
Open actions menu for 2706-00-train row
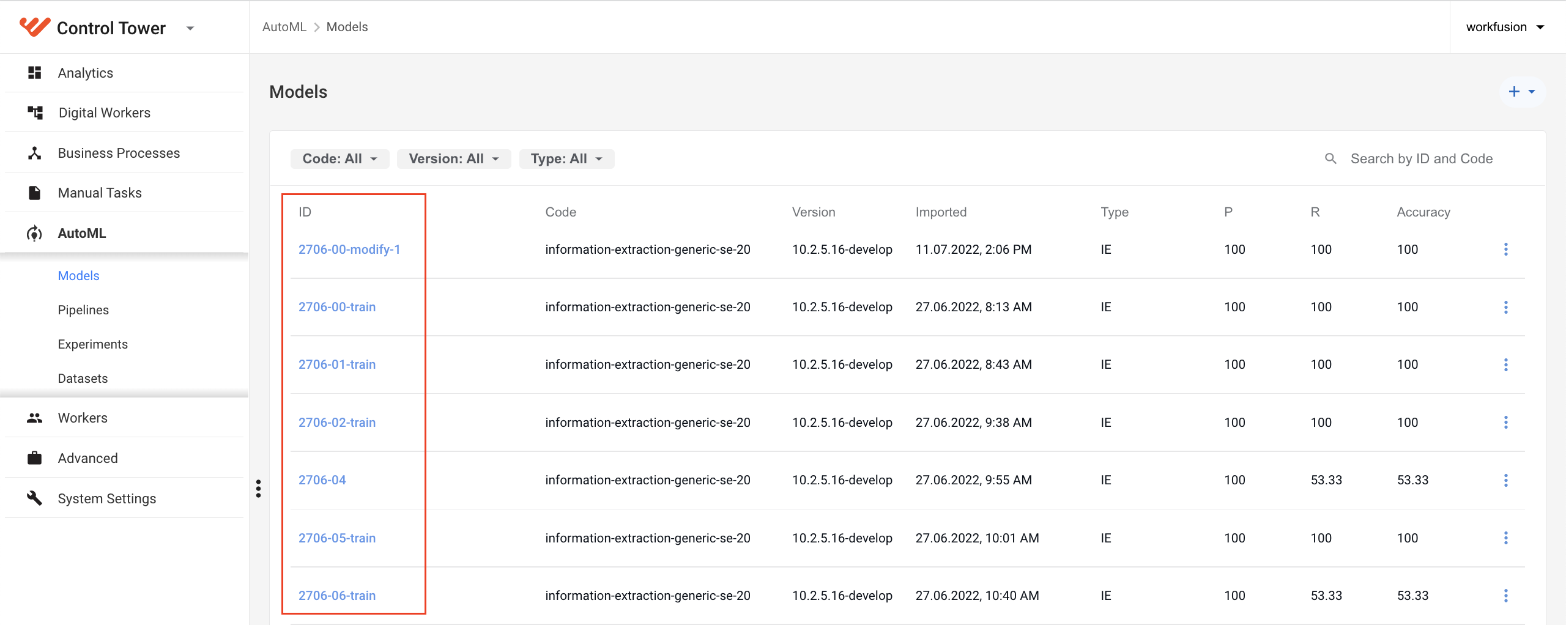(1506, 307)
